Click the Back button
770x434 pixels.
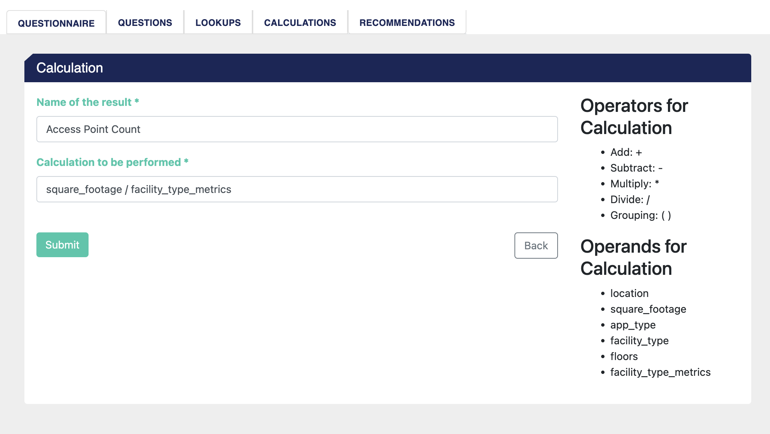(536, 246)
